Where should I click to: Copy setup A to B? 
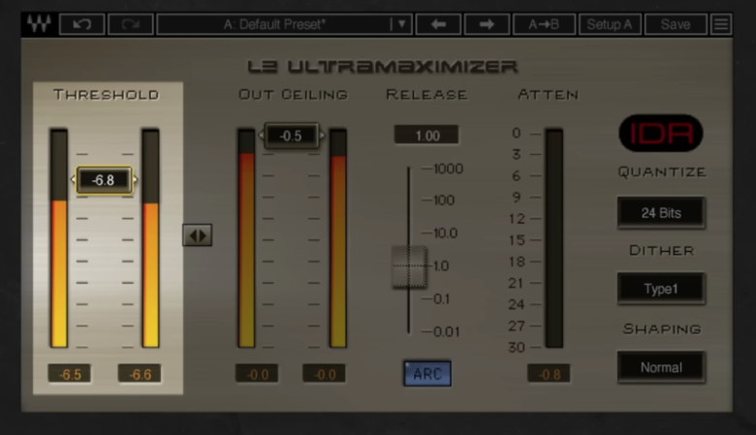(x=544, y=24)
